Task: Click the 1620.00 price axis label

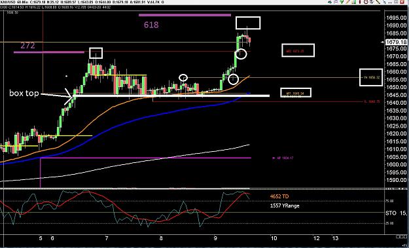Action: (x=397, y=133)
